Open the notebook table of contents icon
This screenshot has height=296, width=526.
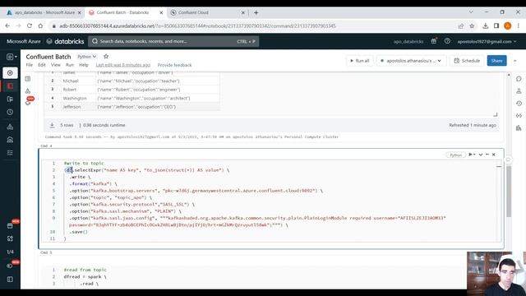click(x=28, y=79)
